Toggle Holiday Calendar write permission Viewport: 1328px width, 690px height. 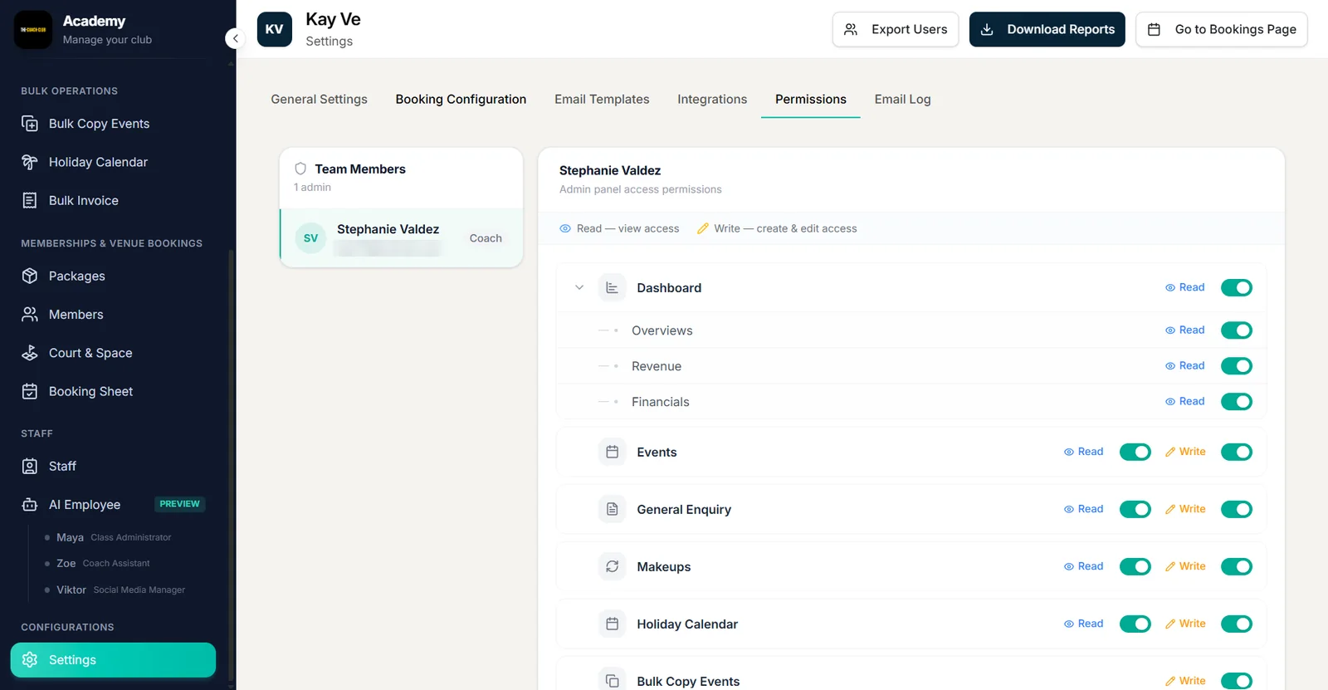1237,624
